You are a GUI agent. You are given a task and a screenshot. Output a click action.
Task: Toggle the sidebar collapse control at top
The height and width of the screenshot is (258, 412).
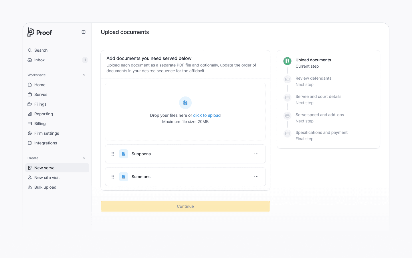point(83,32)
